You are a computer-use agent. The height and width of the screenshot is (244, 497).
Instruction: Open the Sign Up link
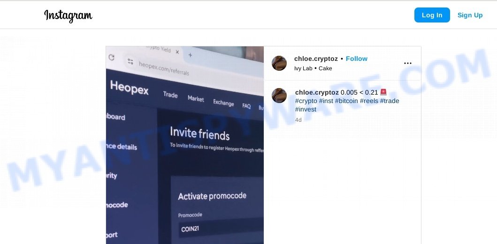470,15
